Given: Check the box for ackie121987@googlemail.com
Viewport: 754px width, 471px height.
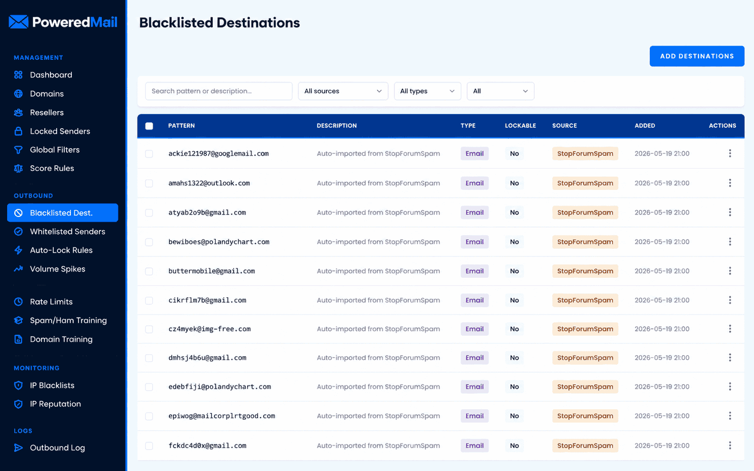Looking at the screenshot, I should pyautogui.click(x=149, y=154).
